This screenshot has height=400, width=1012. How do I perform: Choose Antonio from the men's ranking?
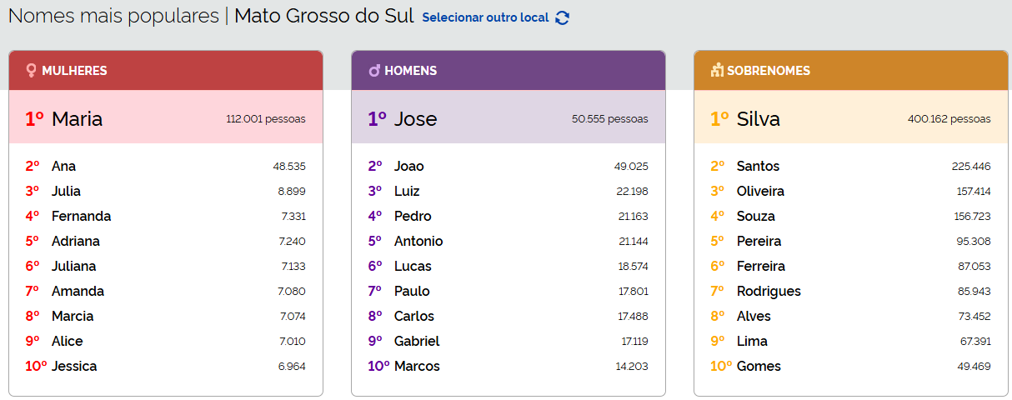418,241
